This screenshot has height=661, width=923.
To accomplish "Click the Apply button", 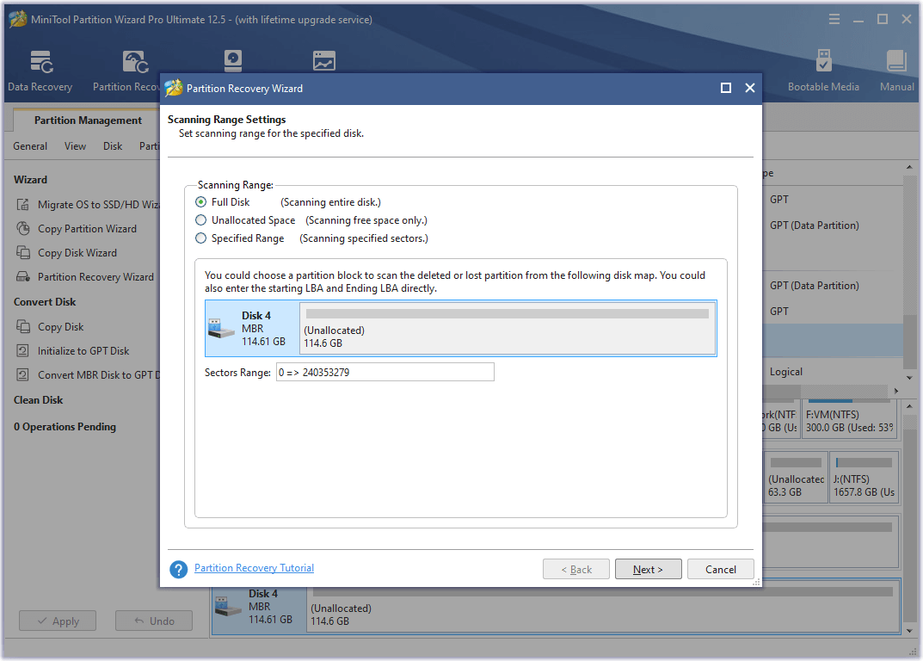I will pyautogui.click(x=58, y=621).
